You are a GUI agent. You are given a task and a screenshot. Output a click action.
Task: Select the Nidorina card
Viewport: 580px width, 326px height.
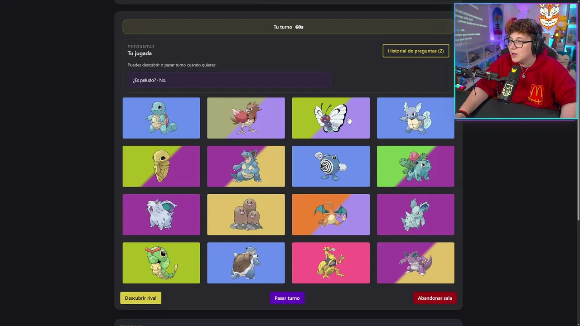416,215
